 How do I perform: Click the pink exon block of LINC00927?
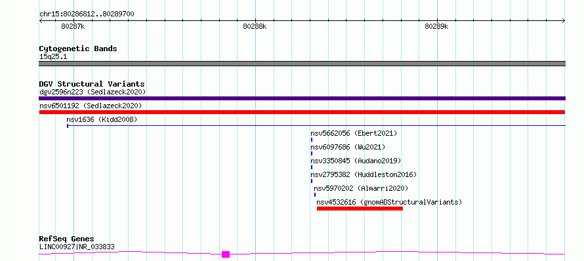[226, 254]
